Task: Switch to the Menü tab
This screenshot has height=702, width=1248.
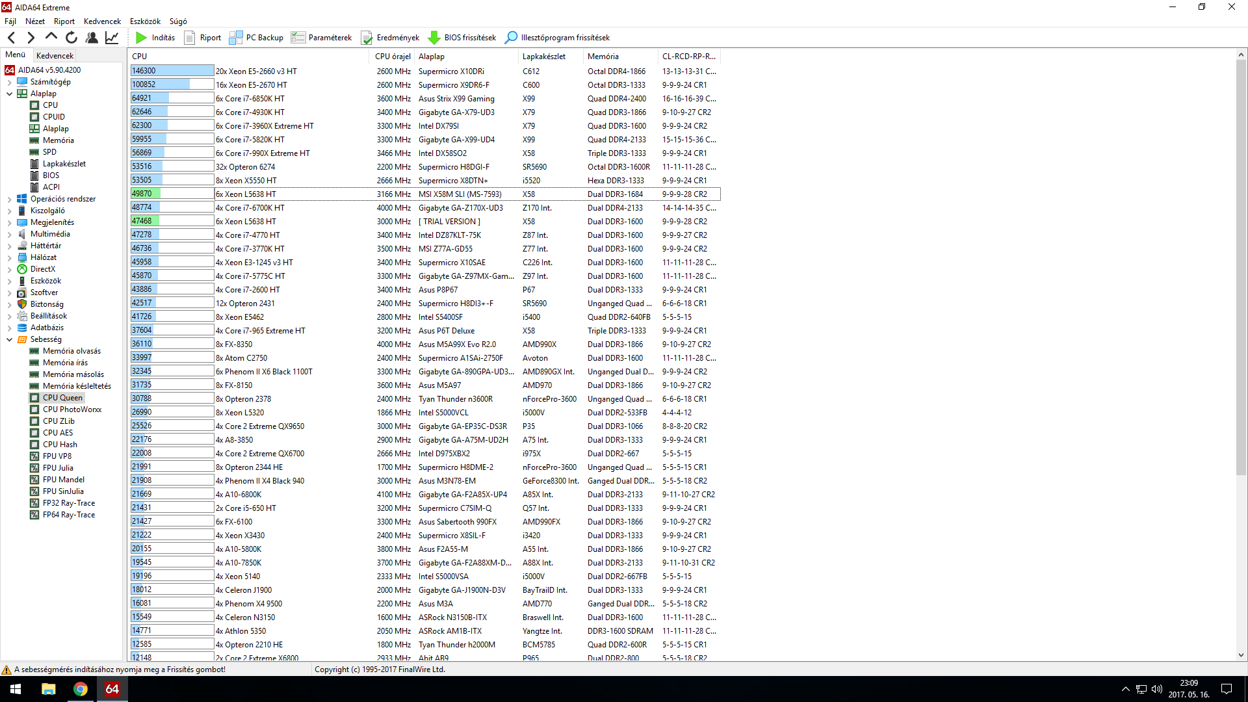Action: pos(16,55)
